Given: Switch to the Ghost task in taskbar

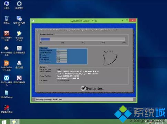Looking at the screenshot, I should coord(14,122).
